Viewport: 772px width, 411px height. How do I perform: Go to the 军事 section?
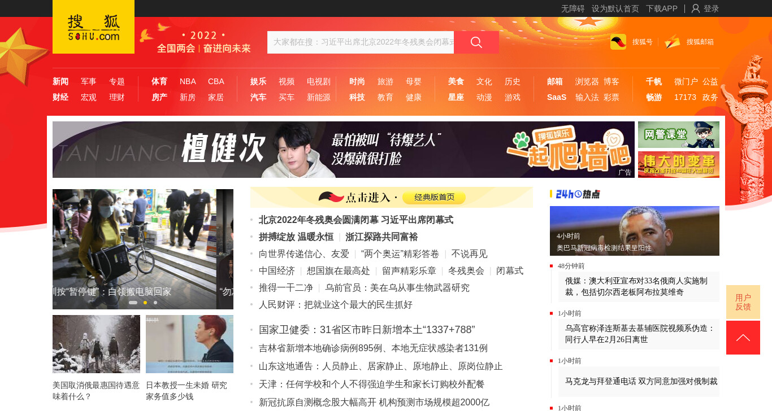pos(89,81)
